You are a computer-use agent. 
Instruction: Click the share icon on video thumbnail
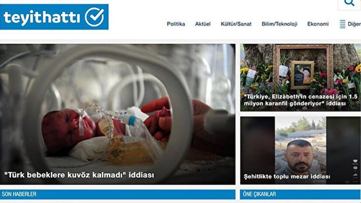click(x=355, y=175)
